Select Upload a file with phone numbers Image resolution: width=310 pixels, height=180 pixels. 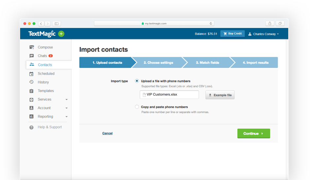137,81
